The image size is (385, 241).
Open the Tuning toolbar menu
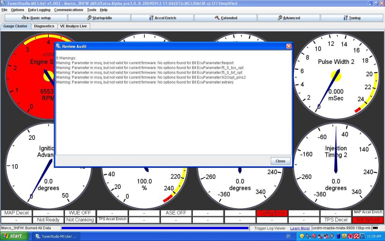click(x=352, y=18)
